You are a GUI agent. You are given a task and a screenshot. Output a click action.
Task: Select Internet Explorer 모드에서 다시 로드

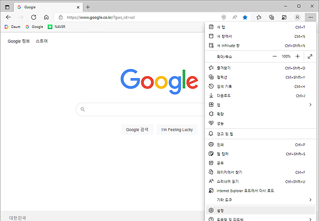point(261,191)
